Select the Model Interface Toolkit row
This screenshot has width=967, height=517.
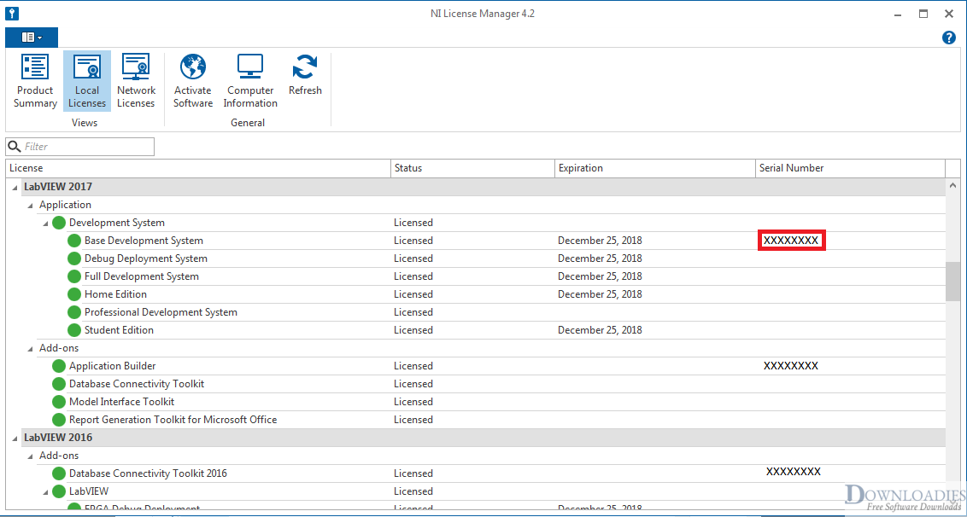tap(475, 402)
